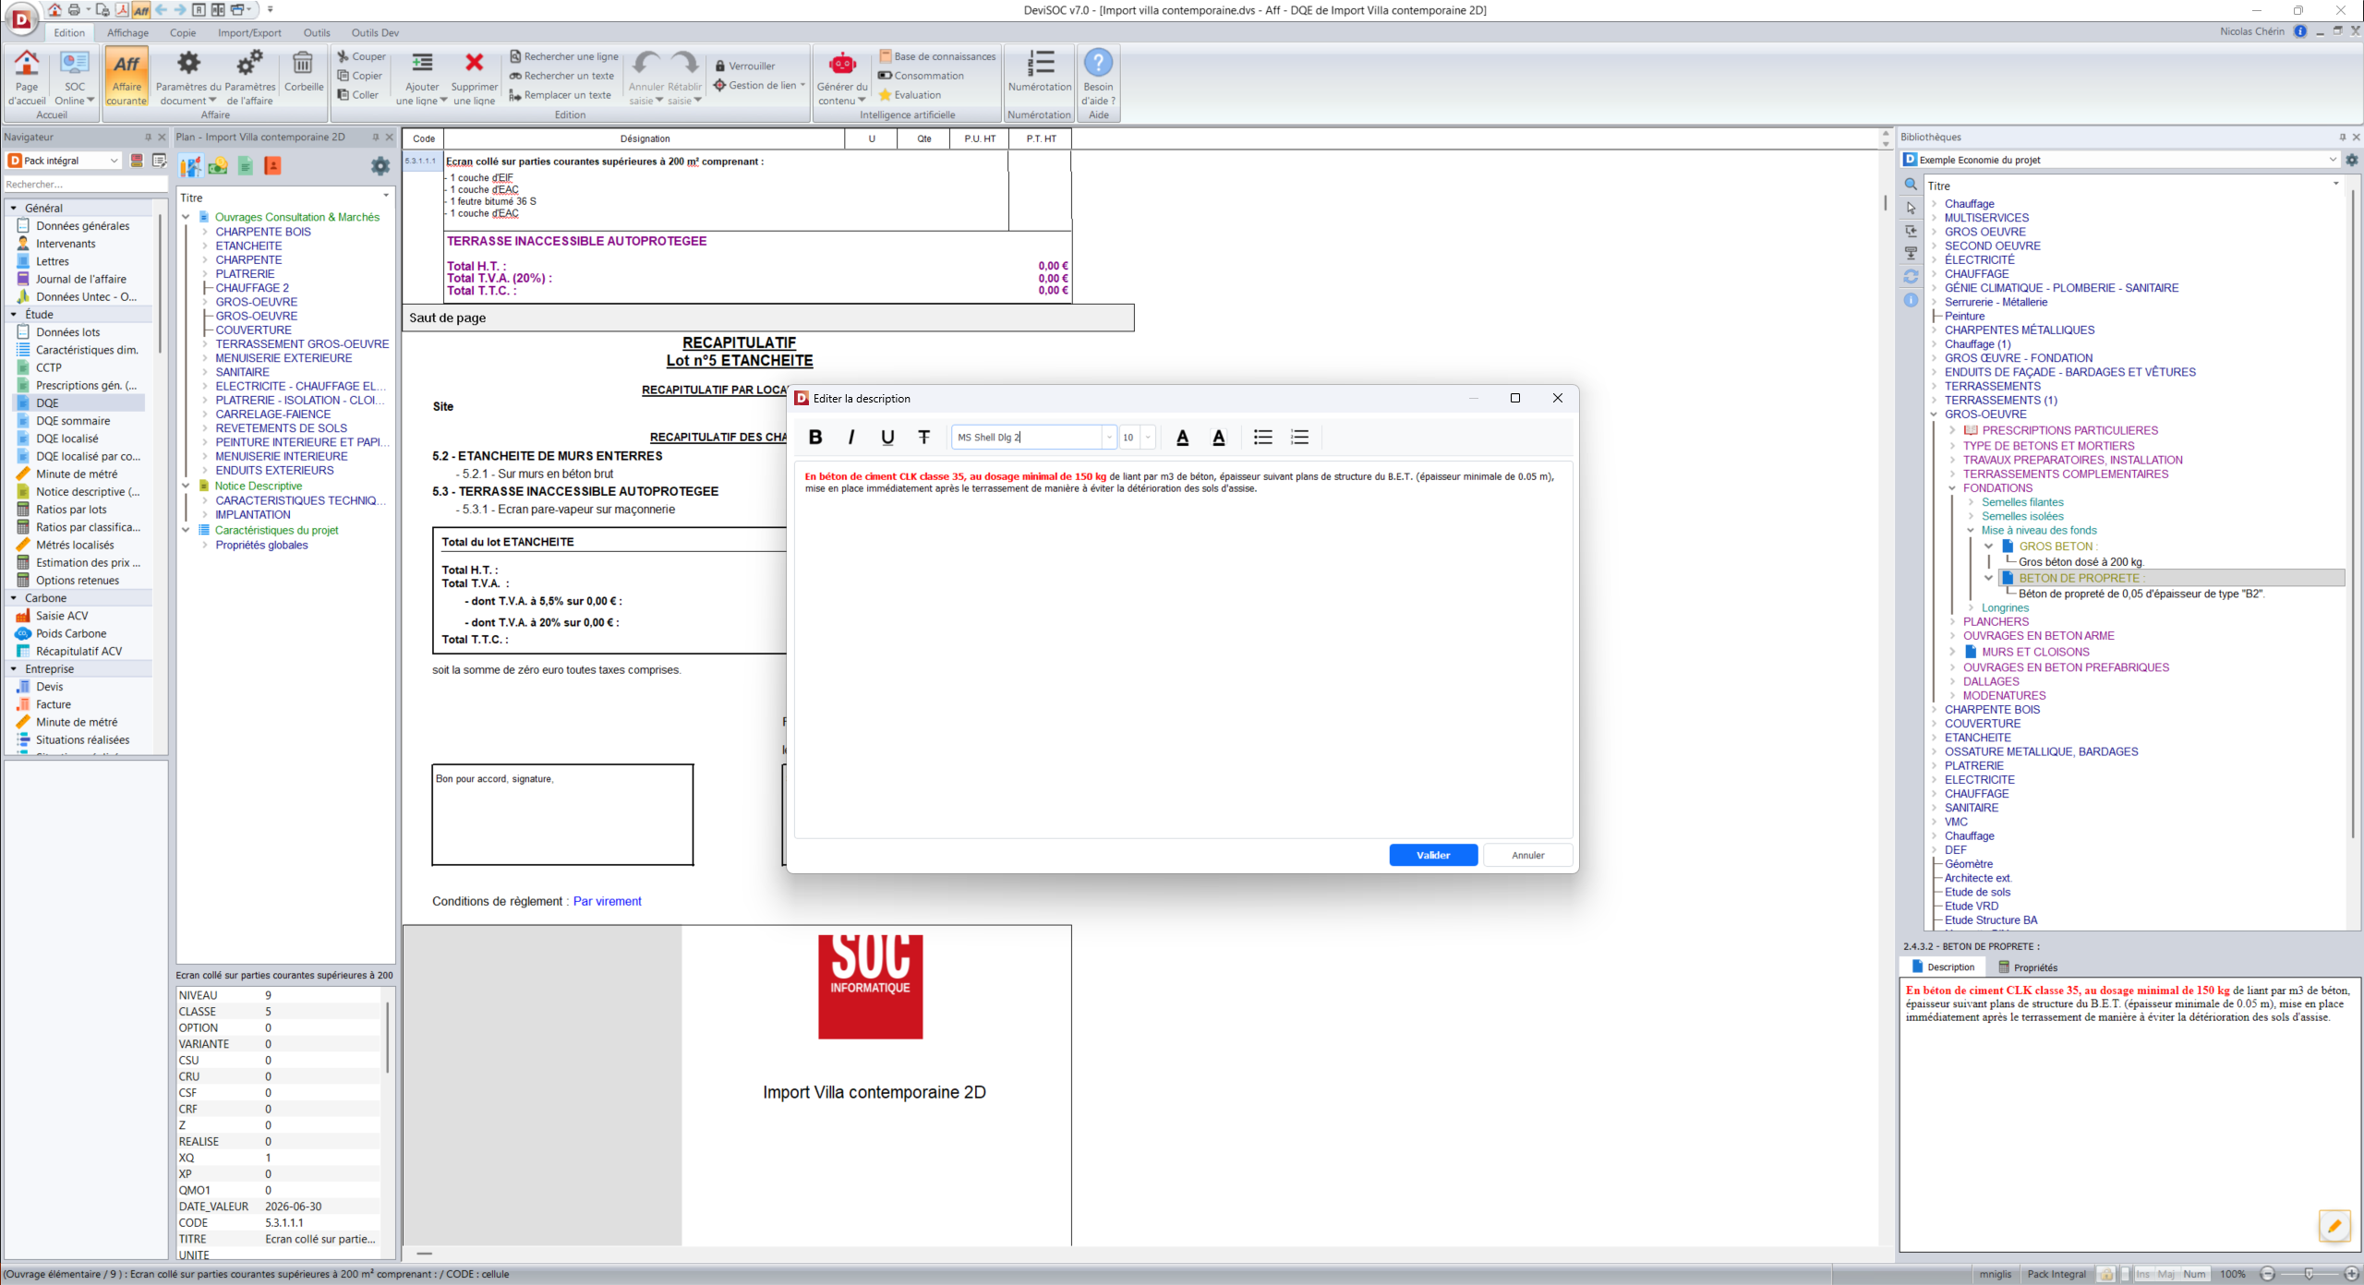Switch to the Import/Export ribbon tab
The height and width of the screenshot is (1285, 2364).
pyautogui.click(x=249, y=33)
